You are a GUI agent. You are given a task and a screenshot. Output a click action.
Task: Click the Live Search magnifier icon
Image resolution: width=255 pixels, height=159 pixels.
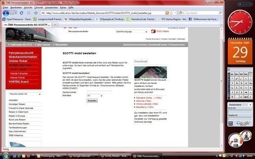pyautogui.click(x=220, y=13)
